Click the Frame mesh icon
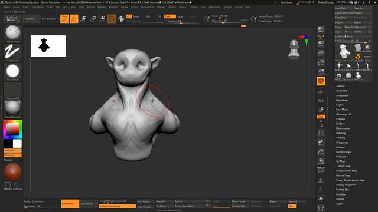Viewport: 378px width, 212px height. point(321,133)
